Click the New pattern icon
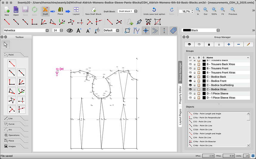 click(7, 11)
